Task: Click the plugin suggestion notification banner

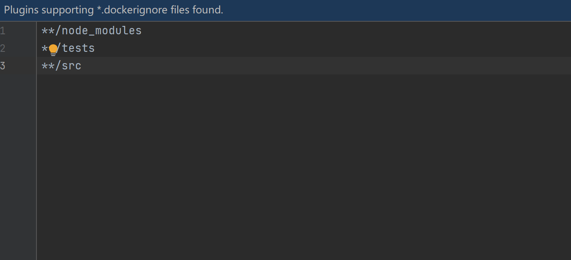Action: point(285,10)
